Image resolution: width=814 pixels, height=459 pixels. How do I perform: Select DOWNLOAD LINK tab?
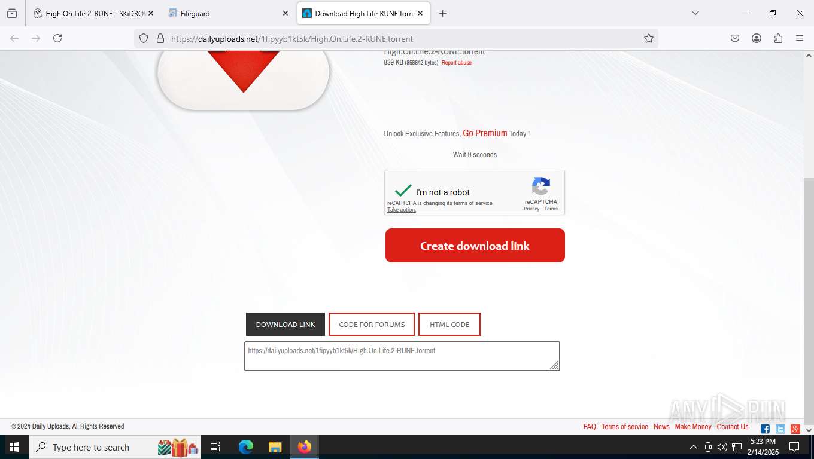pyautogui.click(x=285, y=325)
